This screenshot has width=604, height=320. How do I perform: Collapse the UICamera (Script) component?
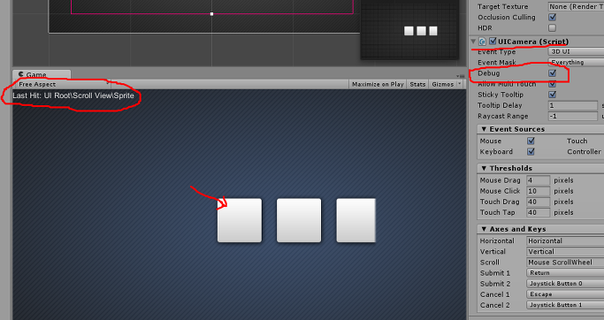(x=473, y=42)
